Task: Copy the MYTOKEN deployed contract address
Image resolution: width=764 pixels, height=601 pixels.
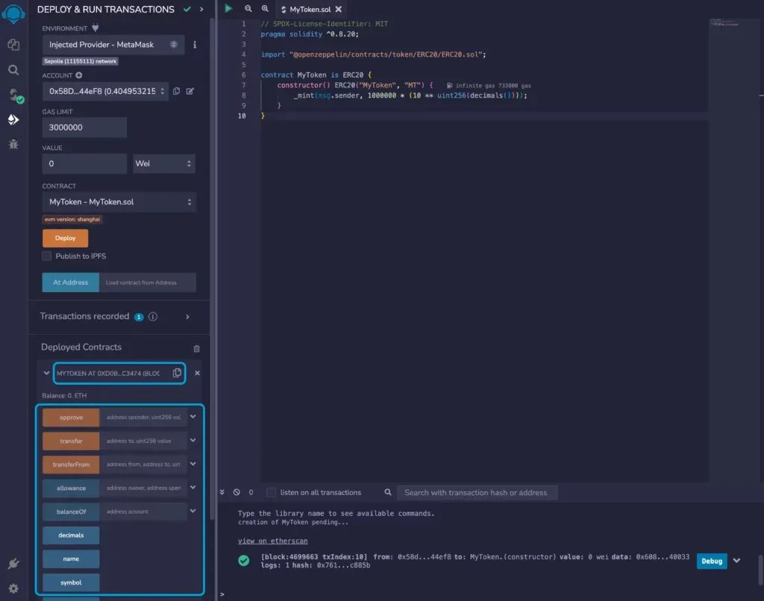Action: pyautogui.click(x=177, y=373)
